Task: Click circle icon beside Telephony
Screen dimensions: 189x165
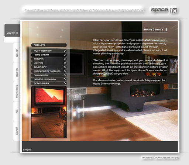Action: coord(65,67)
